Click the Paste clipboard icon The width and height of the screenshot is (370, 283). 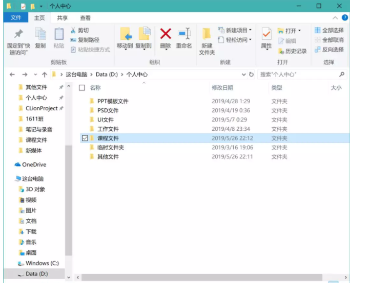[59, 38]
